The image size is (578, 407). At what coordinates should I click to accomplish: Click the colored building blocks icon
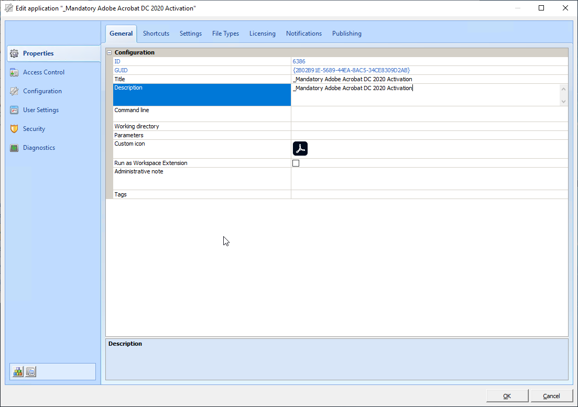(18, 371)
